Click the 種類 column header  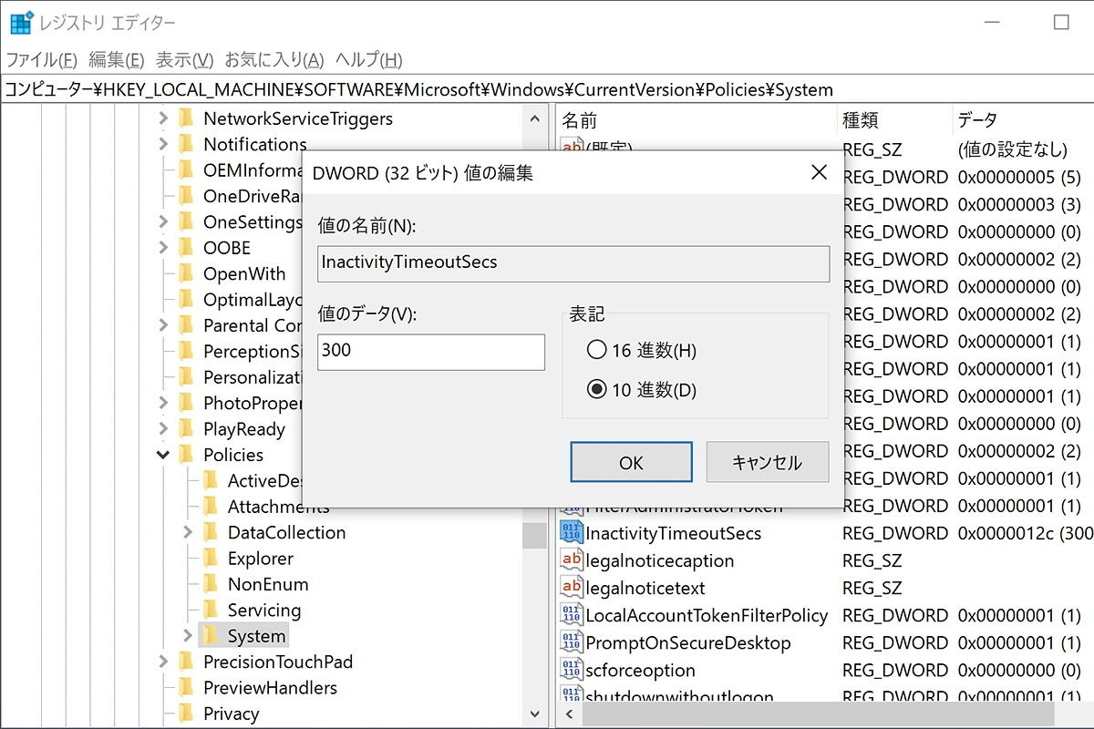pos(894,120)
